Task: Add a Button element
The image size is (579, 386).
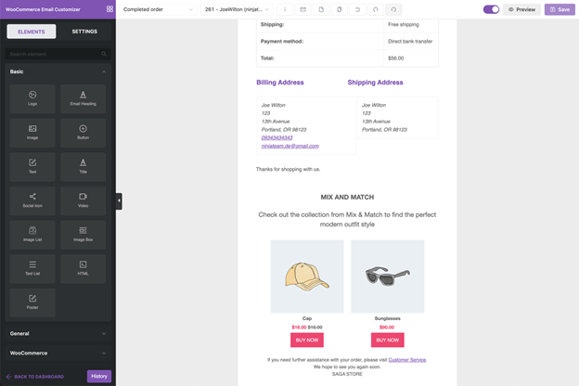Action: (x=84, y=133)
